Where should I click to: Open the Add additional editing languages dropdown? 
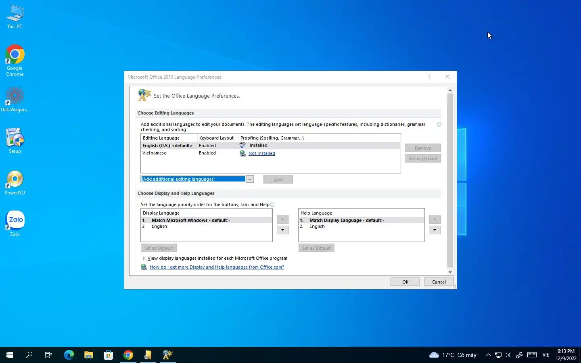coord(250,179)
